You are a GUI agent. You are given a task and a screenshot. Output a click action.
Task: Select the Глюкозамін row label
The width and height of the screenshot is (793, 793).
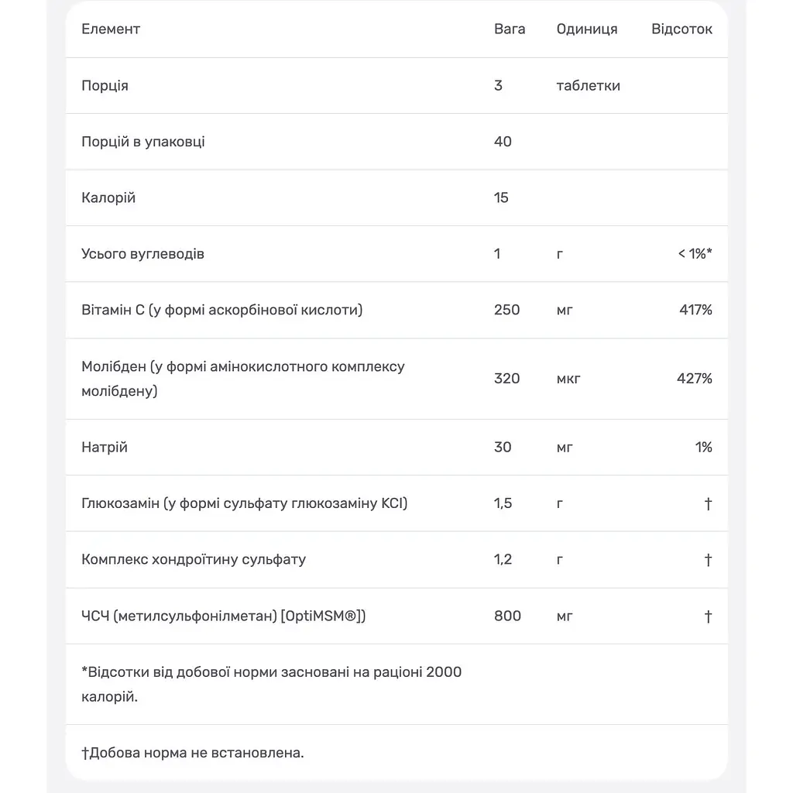click(x=244, y=503)
